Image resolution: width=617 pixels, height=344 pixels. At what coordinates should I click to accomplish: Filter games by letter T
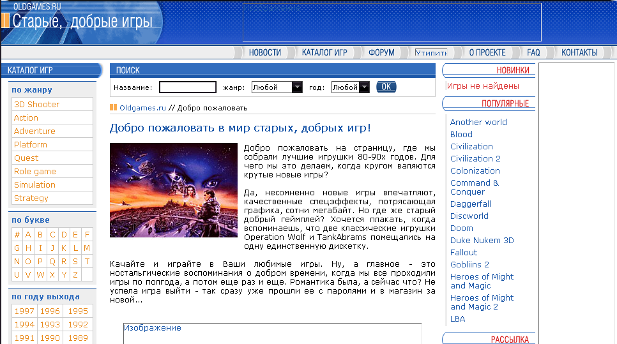[88, 262]
